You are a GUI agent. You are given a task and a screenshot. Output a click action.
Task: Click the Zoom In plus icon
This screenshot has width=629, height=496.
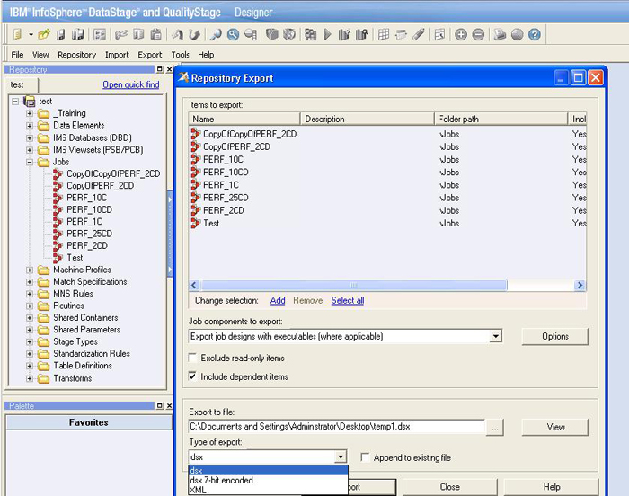[461, 34]
